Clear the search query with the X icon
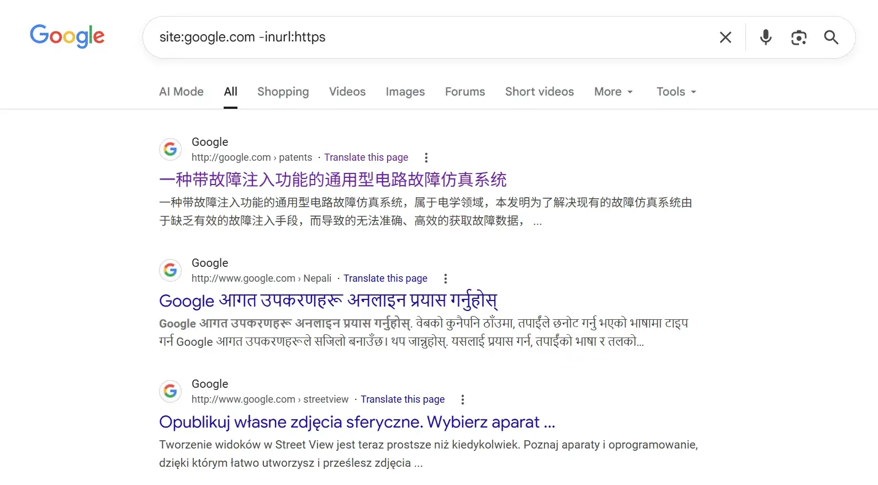 point(726,37)
